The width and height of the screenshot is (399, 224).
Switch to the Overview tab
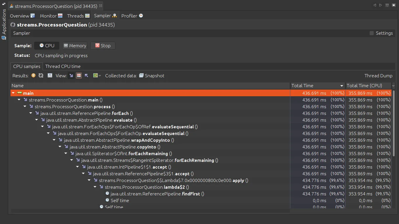coord(22,16)
